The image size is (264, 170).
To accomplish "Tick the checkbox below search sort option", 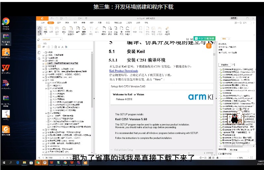I will [219, 154].
